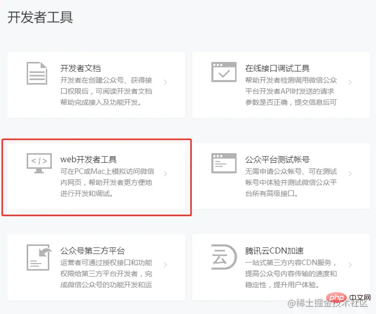The image size is (376, 314).
Task: Open the 腾讯云CDN加速 card chevron arrow
Action: coord(350,265)
